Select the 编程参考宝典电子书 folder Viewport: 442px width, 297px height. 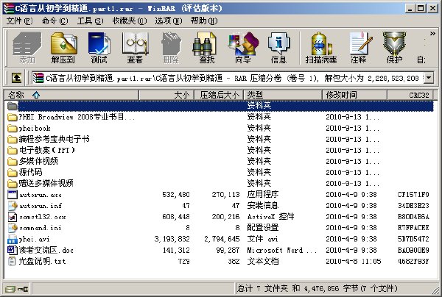(x=54, y=139)
